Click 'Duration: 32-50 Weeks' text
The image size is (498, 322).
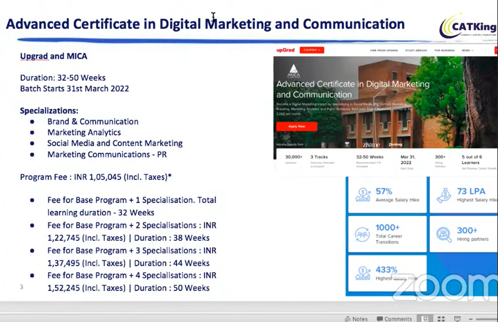[x=63, y=78]
